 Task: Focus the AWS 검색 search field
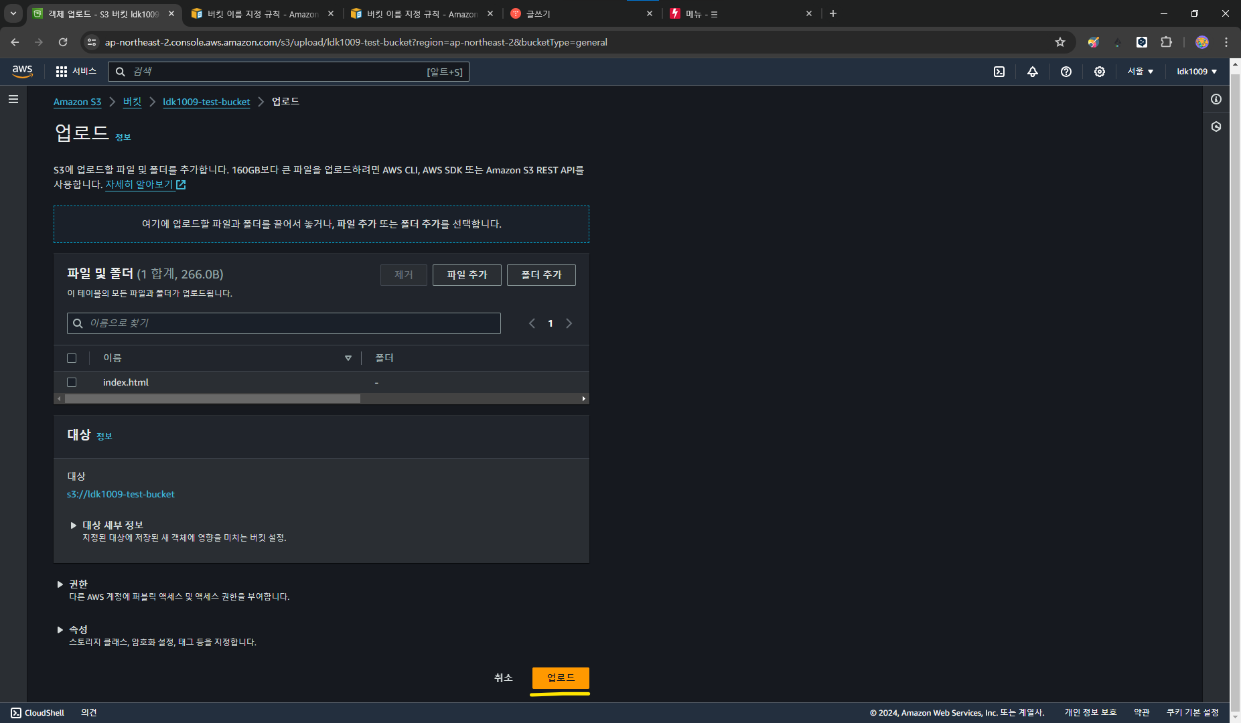click(288, 72)
